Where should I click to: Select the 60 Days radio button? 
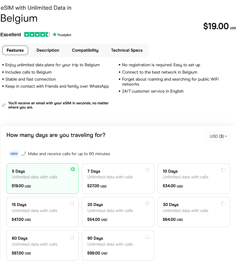click(x=72, y=237)
